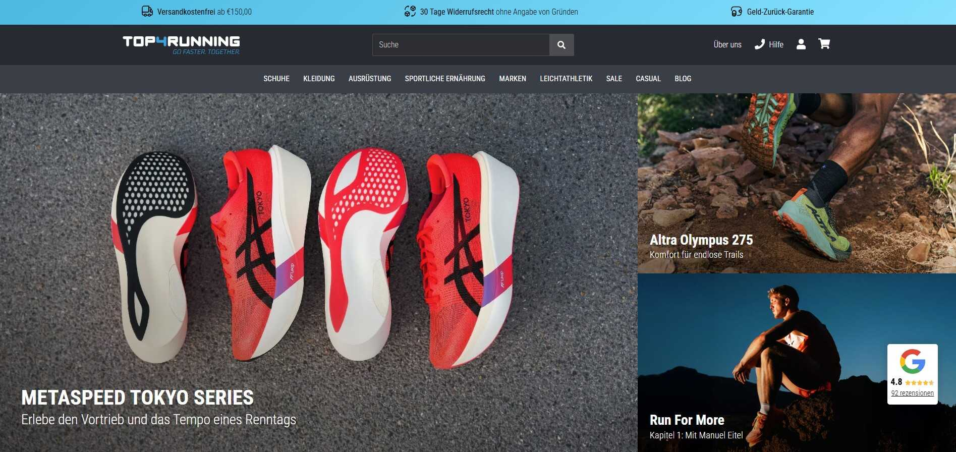Open the Kleidung menu
This screenshot has height=452, width=956.
[319, 79]
